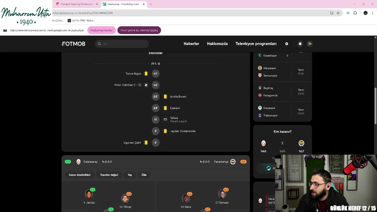Click the Archie Brown name
This screenshot has width=377, height=212.
(178, 97)
